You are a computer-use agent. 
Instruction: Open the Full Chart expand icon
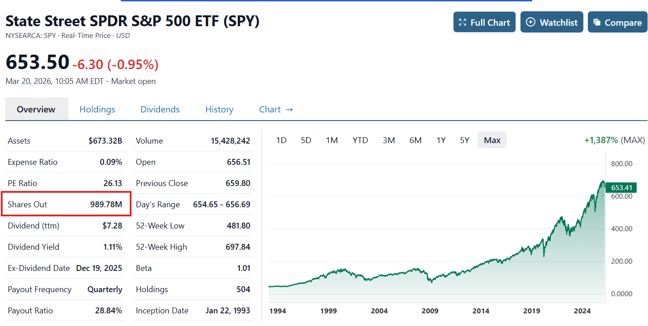tap(462, 22)
